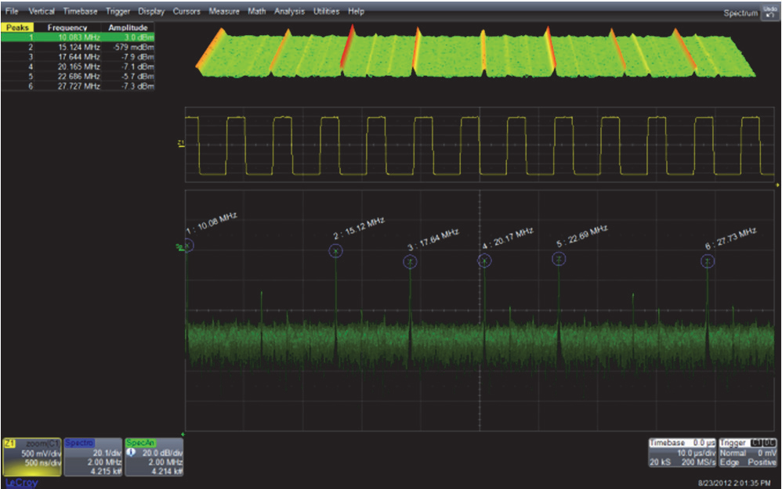Open the Z1 zoom trace descriptor box
This screenshot has height=489, width=782.
point(32,457)
